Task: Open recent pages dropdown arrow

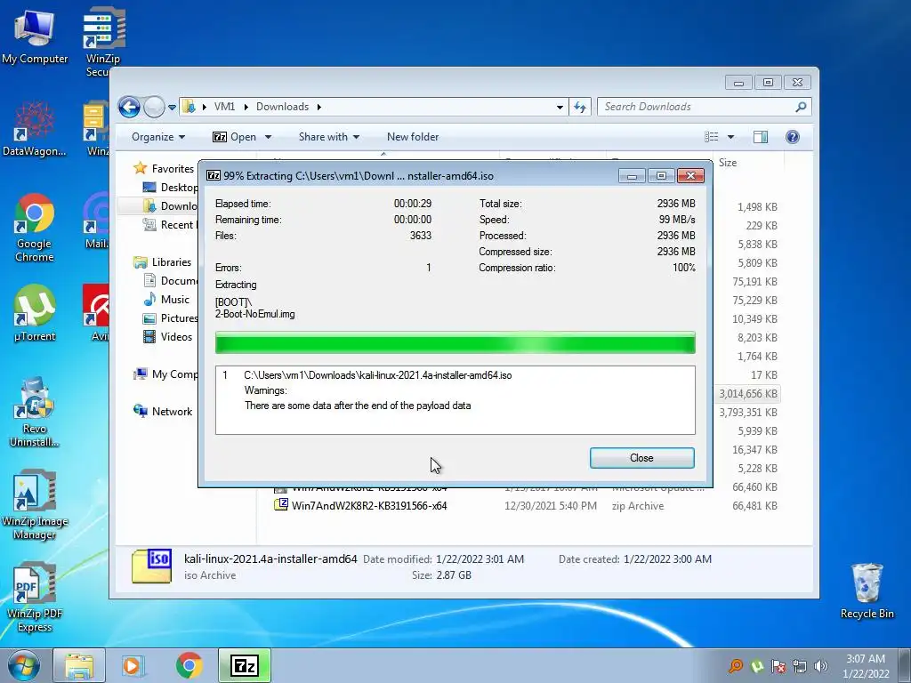Action: click(x=172, y=108)
